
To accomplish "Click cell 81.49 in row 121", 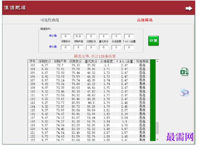I will (x=76, y=133).
